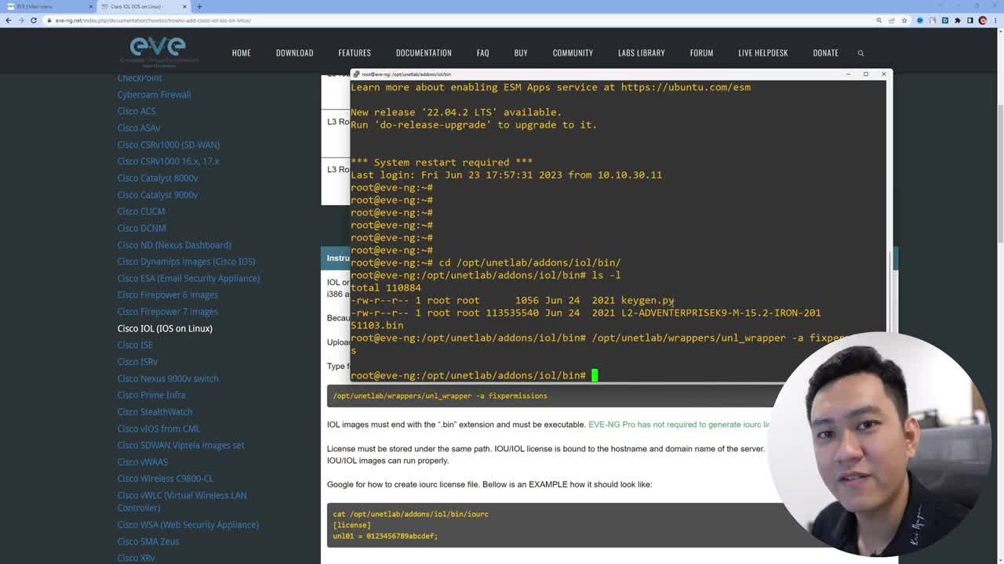Open Cisco WSA (Web Security Appliance) link
Screen dimensions: 1004x564
click(x=187, y=525)
